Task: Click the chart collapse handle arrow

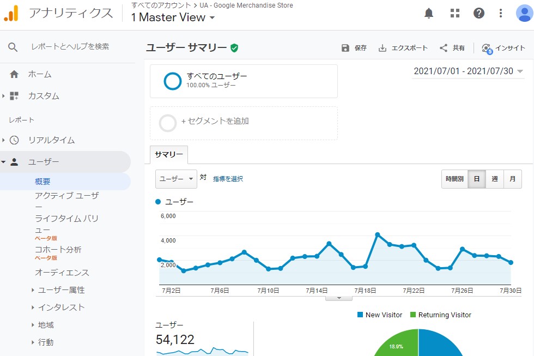Action: (339, 298)
